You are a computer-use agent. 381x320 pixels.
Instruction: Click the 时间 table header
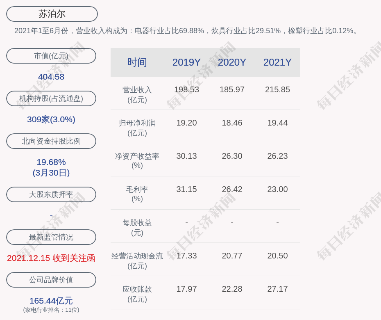[137, 62]
